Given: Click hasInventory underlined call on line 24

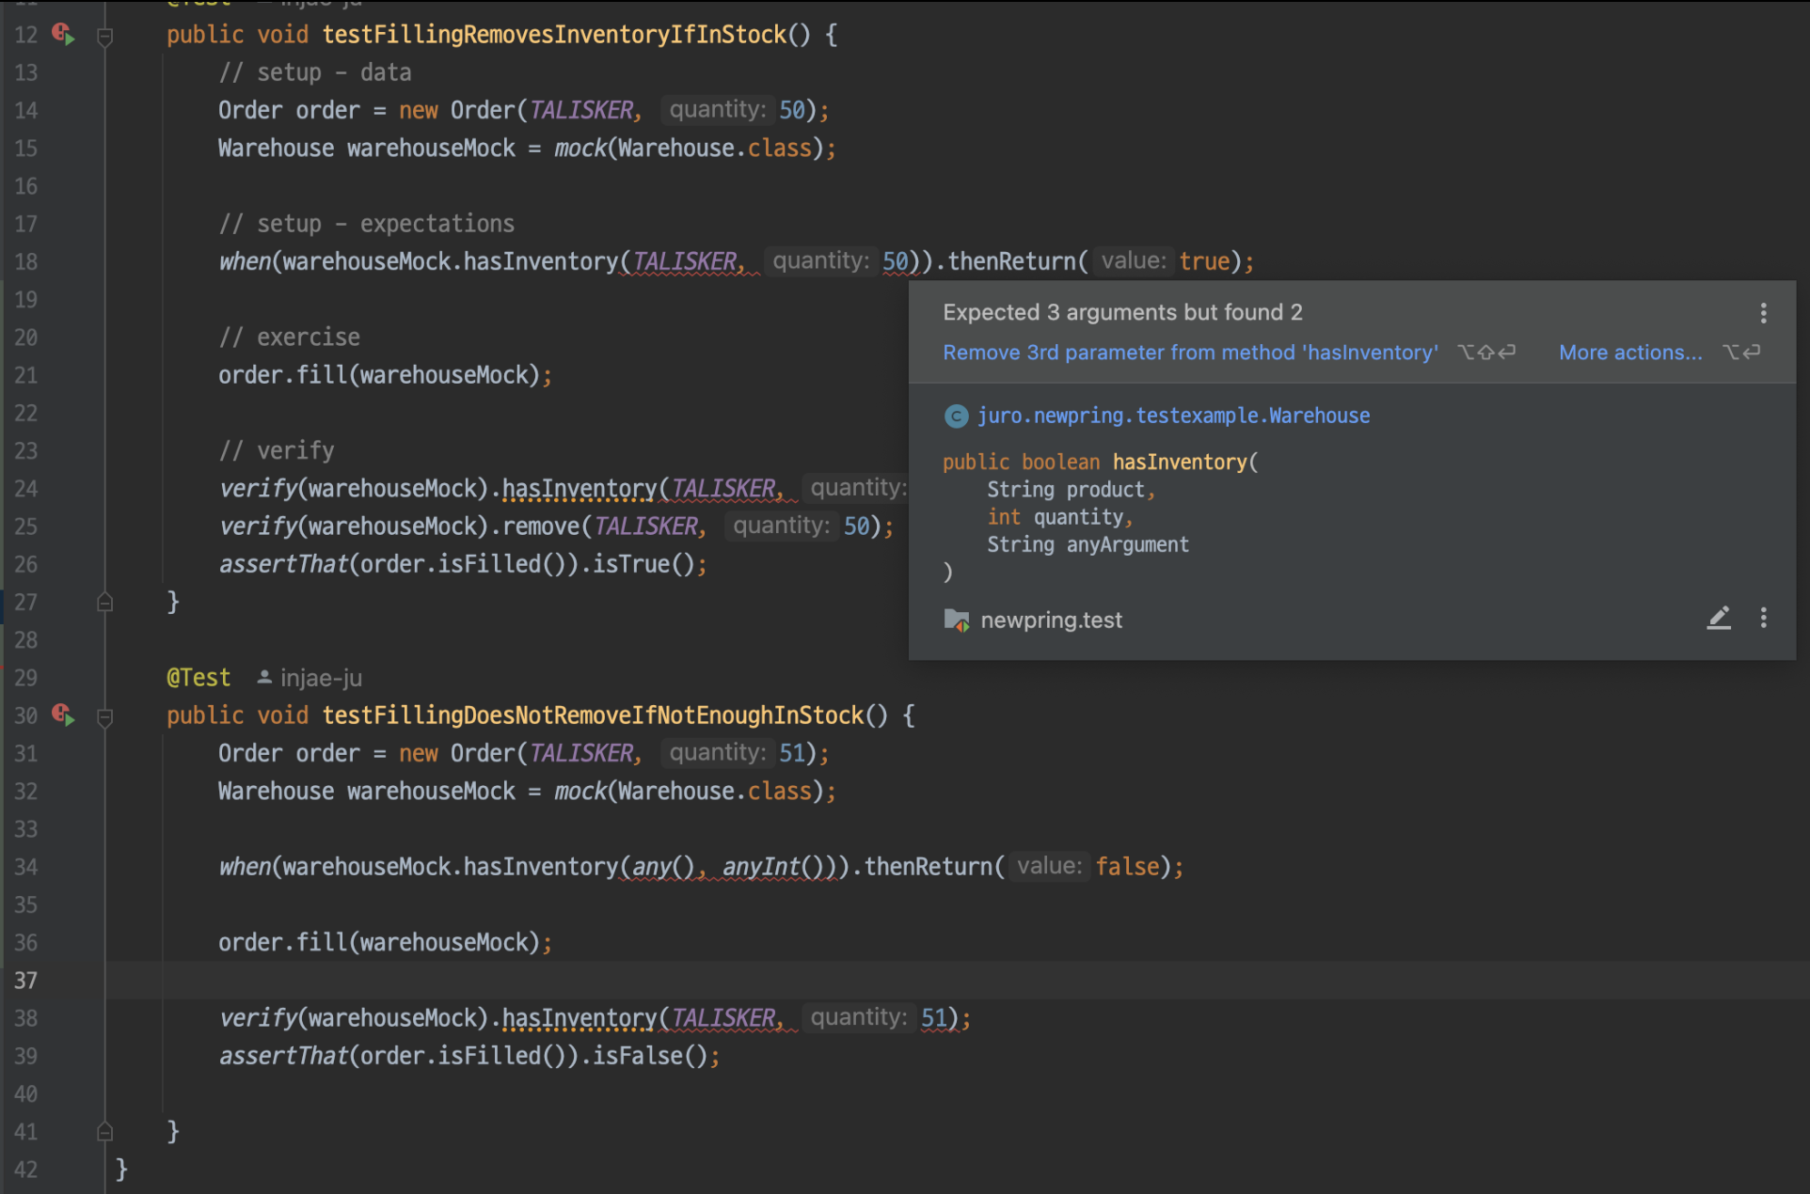Looking at the screenshot, I should point(580,489).
